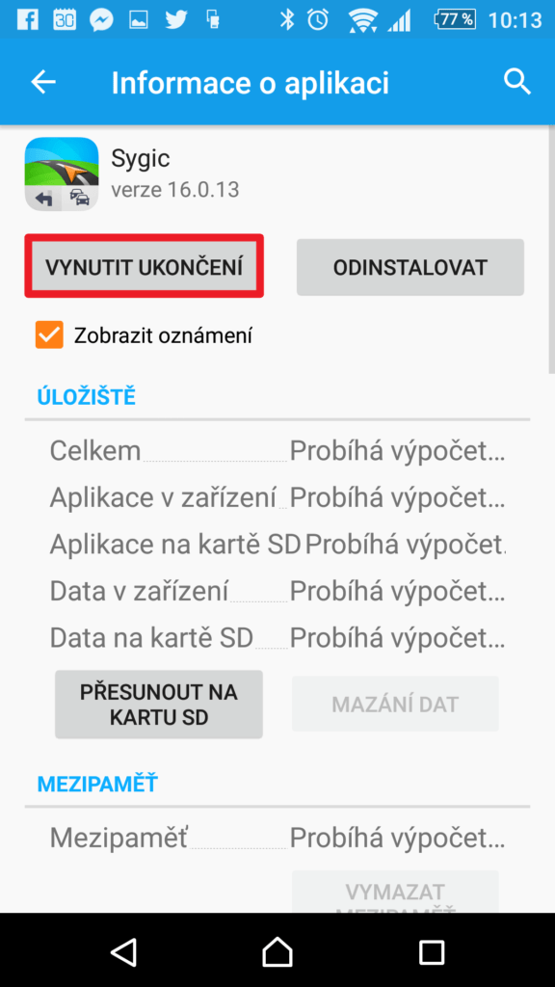This screenshot has height=987, width=555.
Task: Tap the MAZÁNÍ DAT button
Action: coord(395,704)
